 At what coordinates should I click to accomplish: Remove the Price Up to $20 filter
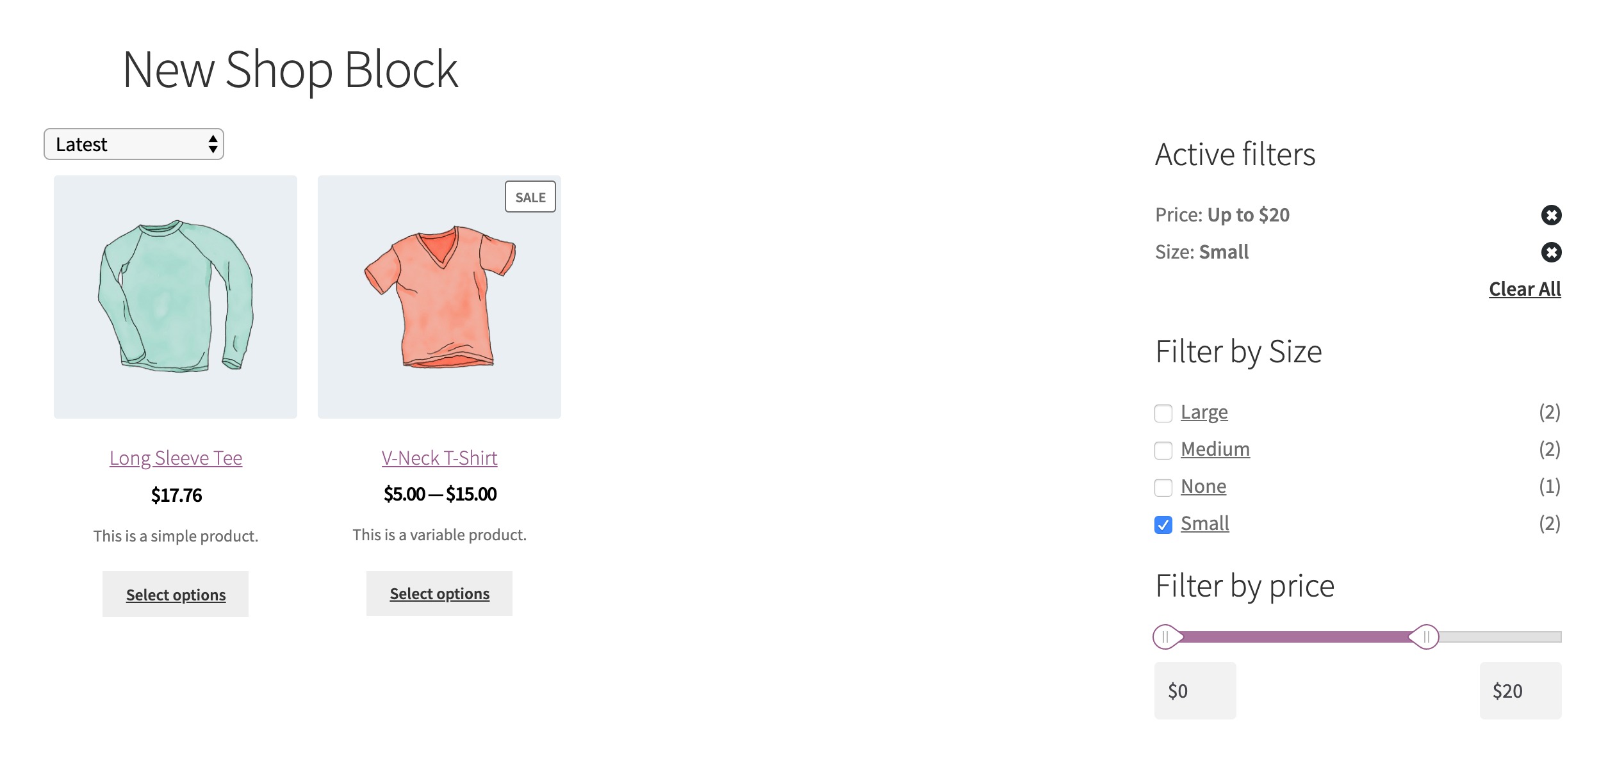(1551, 215)
